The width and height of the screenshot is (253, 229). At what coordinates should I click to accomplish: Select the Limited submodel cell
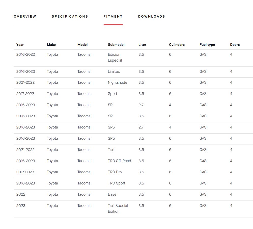tap(114, 71)
